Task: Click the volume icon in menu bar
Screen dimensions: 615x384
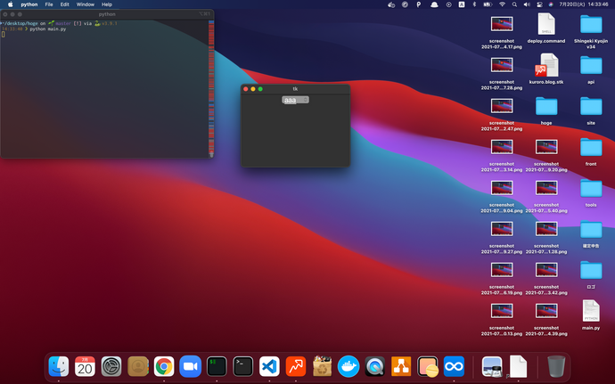Action: [x=527, y=4]
